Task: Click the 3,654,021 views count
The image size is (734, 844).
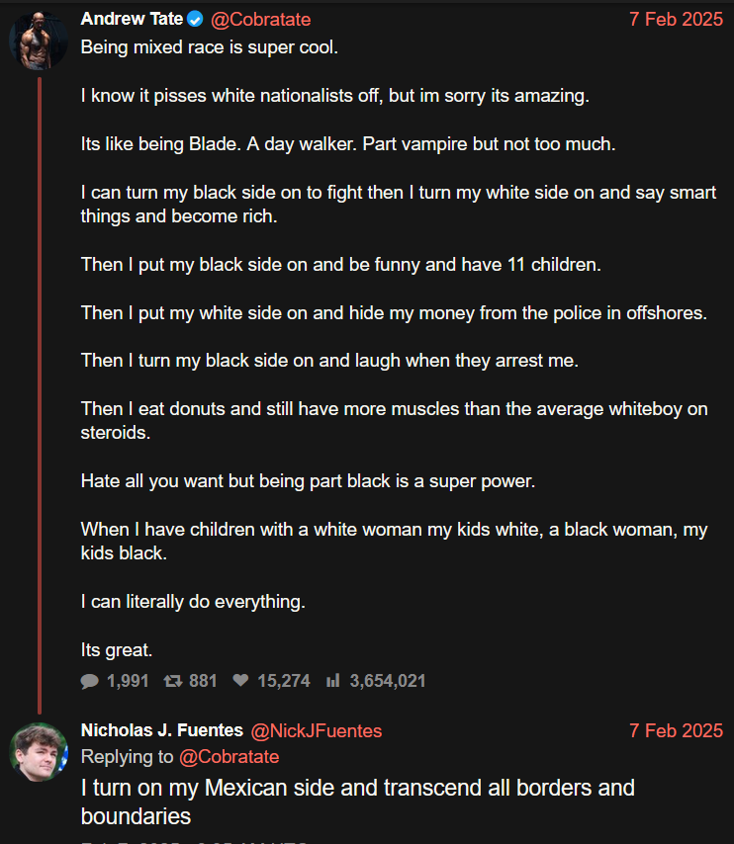Action: [x=388, y=681]
